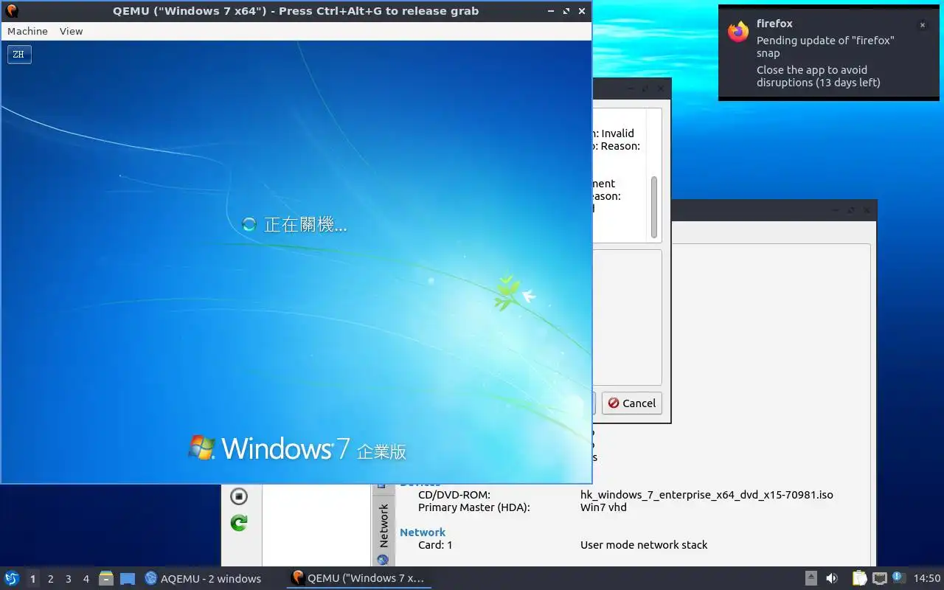The height and width of the screenshot is (590, 944).
Task: Click the 14:50 clock in the panel
Action: tap(927, 579)
